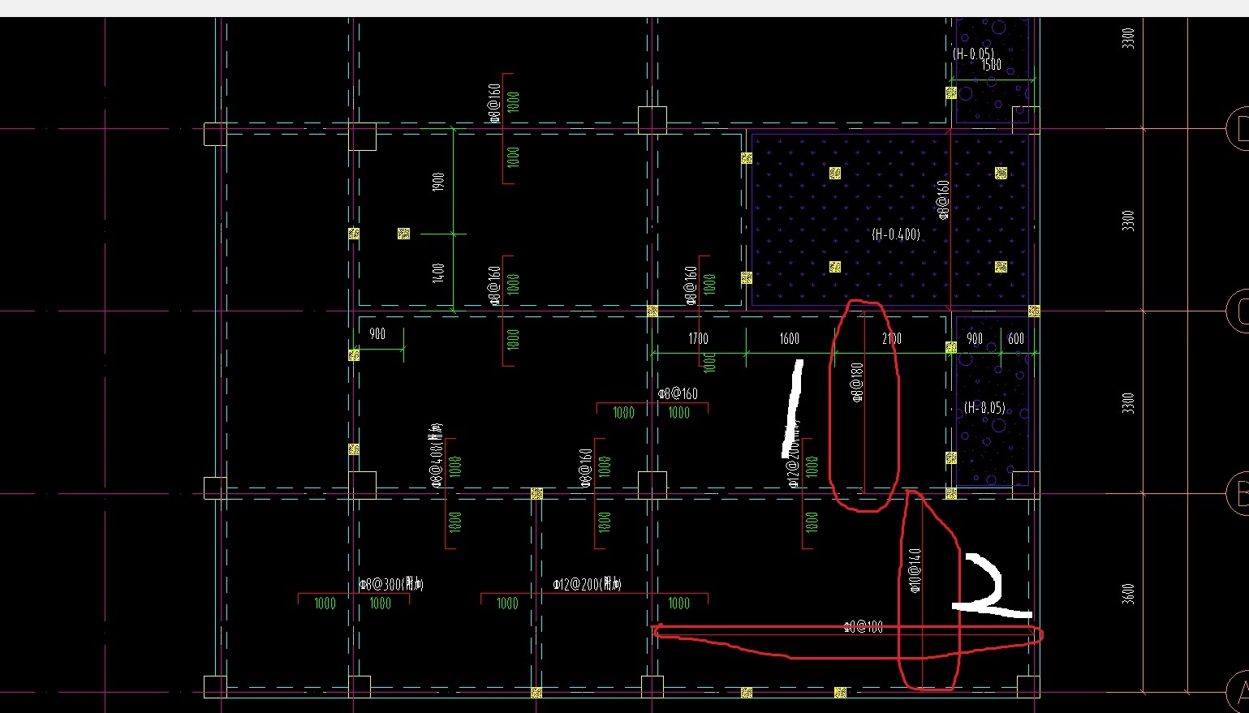Select the horizontal Φ8@160 rebar label
Screen dimensions: 1249x713
(x=678, y=394)
